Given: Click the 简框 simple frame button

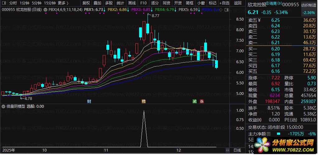Looking at the screenshot, I should [190, 3].
